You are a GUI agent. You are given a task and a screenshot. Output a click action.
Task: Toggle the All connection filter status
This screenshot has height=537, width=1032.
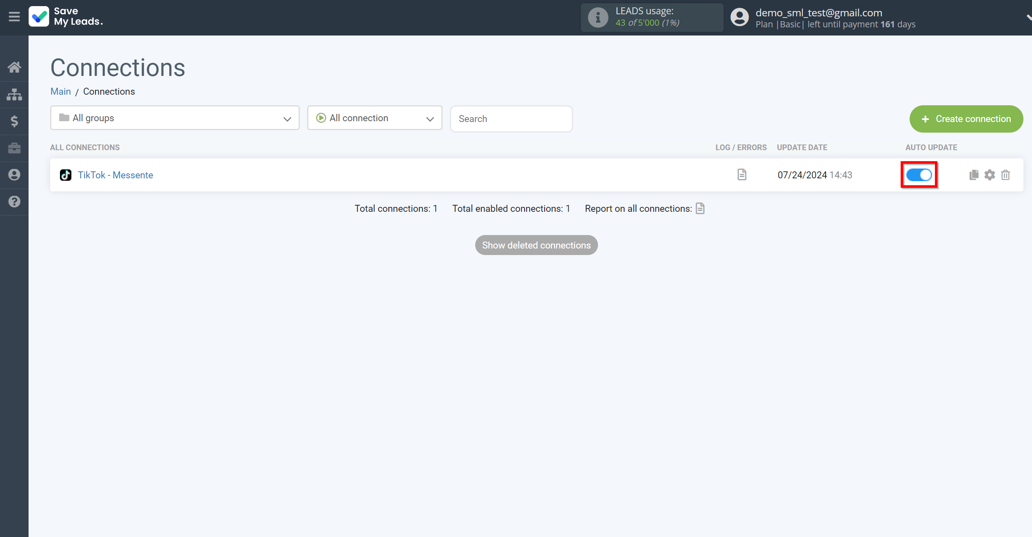(375, 118)
